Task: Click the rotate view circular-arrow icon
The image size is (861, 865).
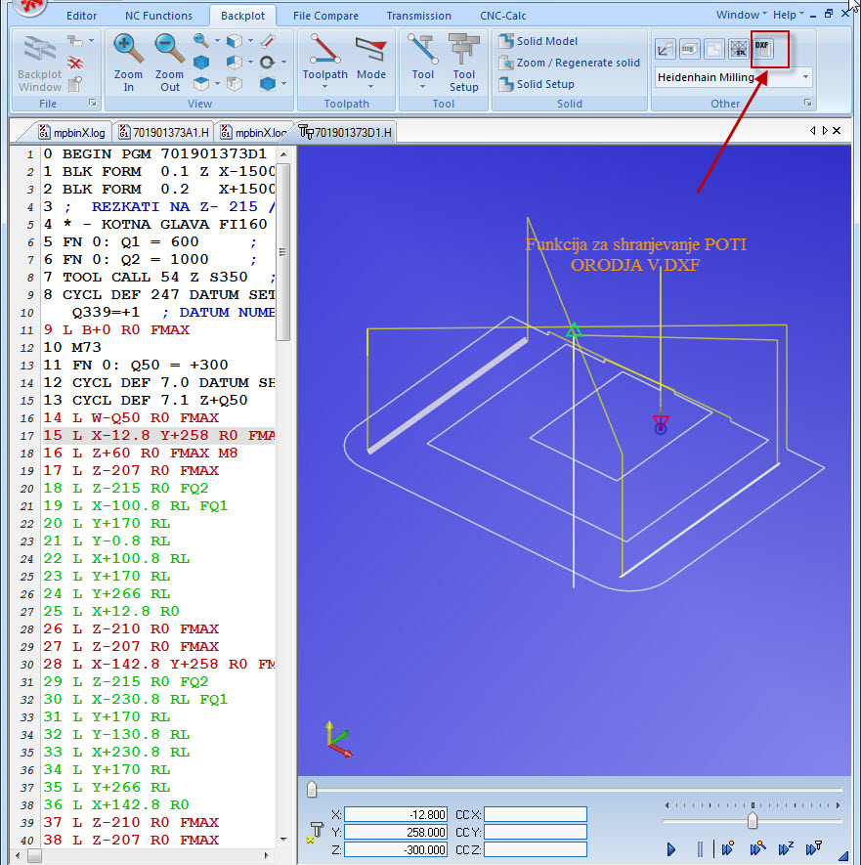Action: 268,63
